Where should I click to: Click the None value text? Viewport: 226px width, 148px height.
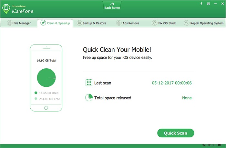click(187, 98)
